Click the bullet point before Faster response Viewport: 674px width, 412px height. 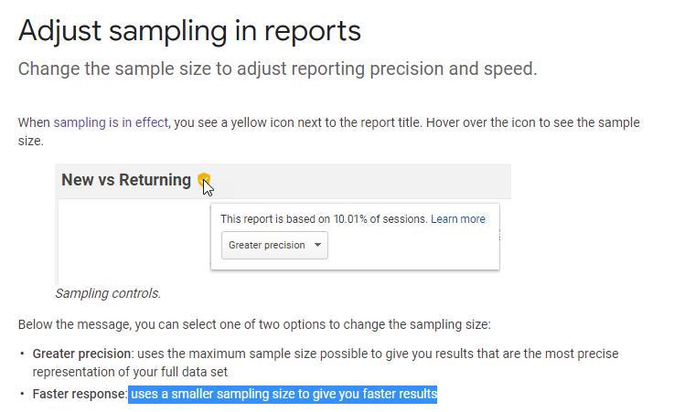click(22, 394)
